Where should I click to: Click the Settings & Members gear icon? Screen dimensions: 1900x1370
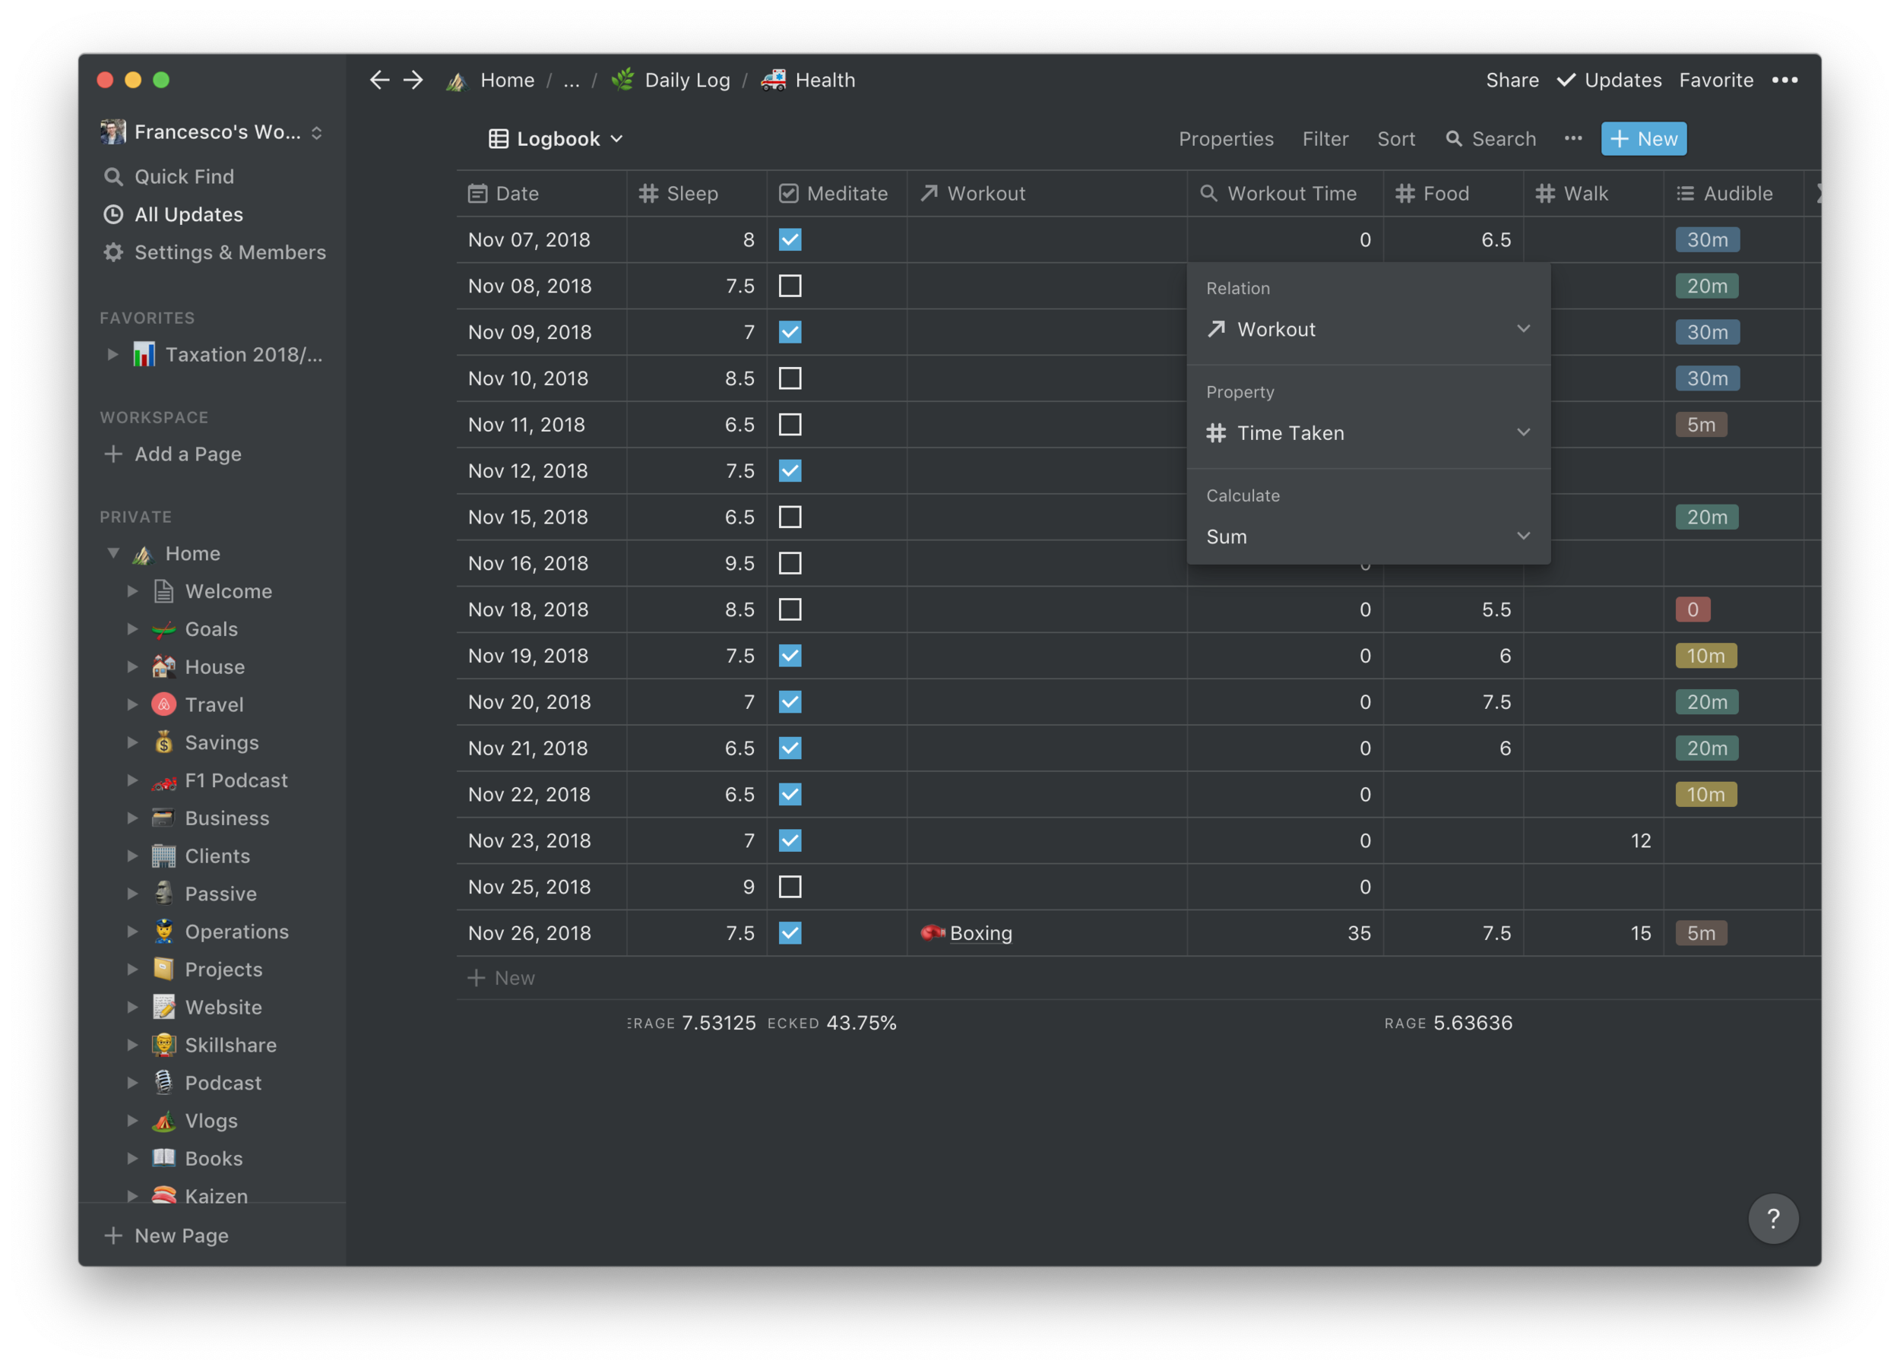click(x=113, y=252)
